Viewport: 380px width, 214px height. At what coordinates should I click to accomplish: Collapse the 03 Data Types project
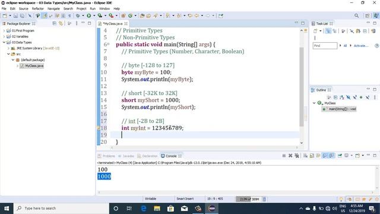click(4, 42)
